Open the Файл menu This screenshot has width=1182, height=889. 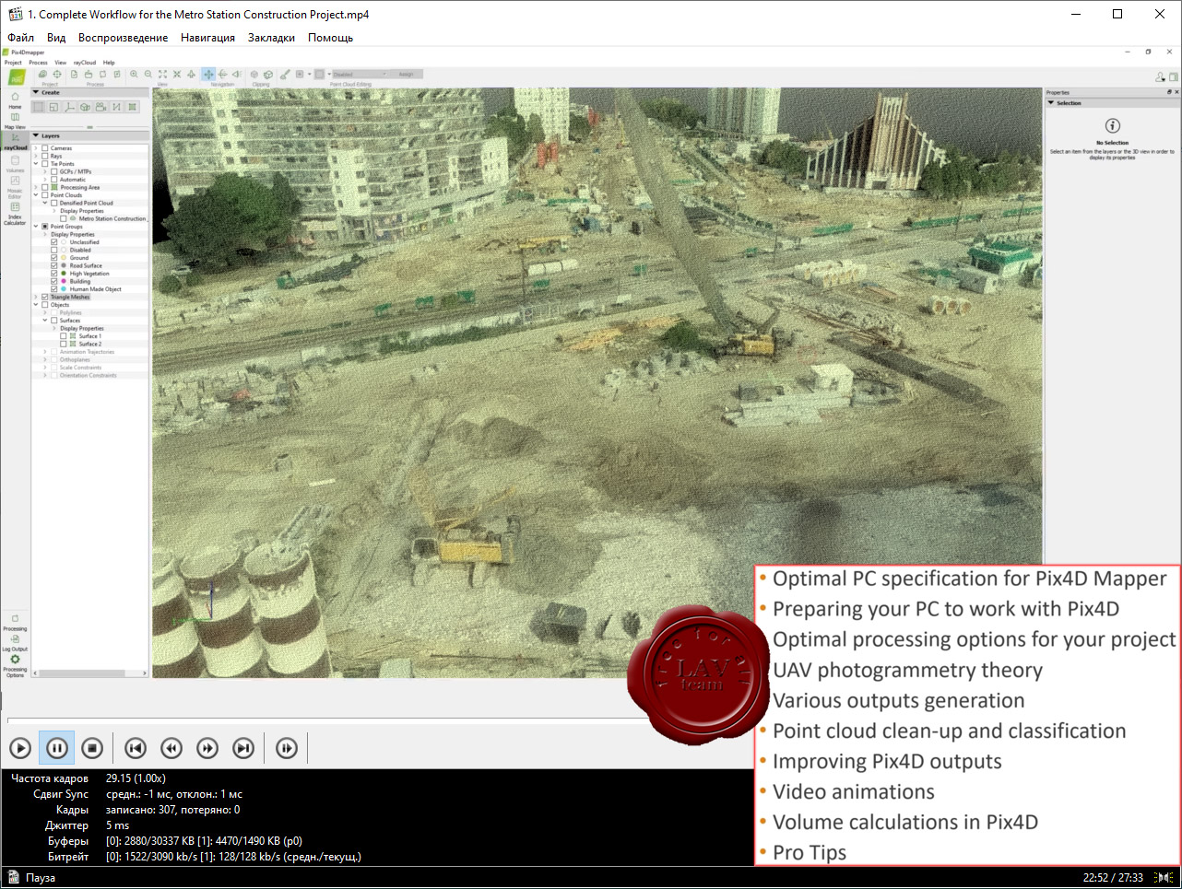click(x=20, y=38)
